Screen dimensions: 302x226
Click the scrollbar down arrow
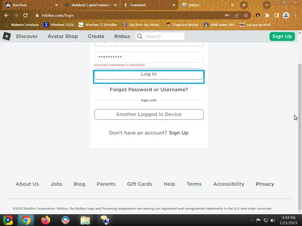coord(300,212)
